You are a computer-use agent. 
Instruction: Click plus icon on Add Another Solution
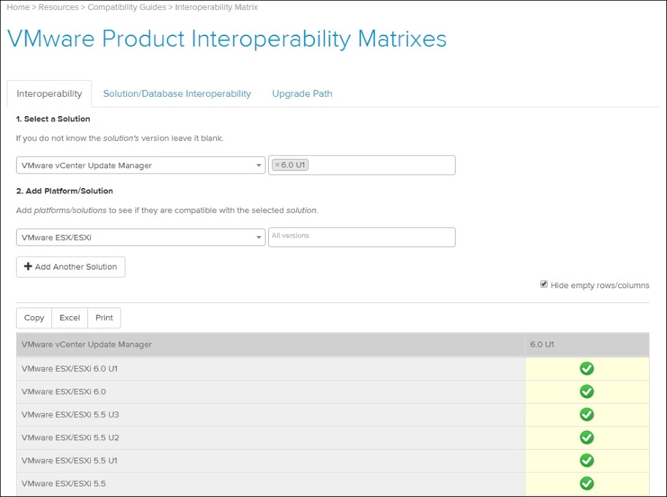28,266
